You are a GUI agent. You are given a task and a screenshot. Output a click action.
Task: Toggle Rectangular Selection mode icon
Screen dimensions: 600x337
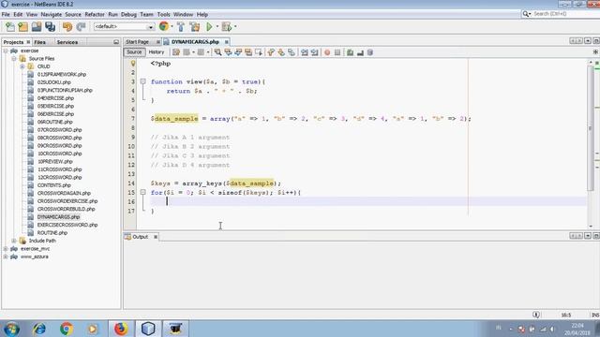(259, 52)
